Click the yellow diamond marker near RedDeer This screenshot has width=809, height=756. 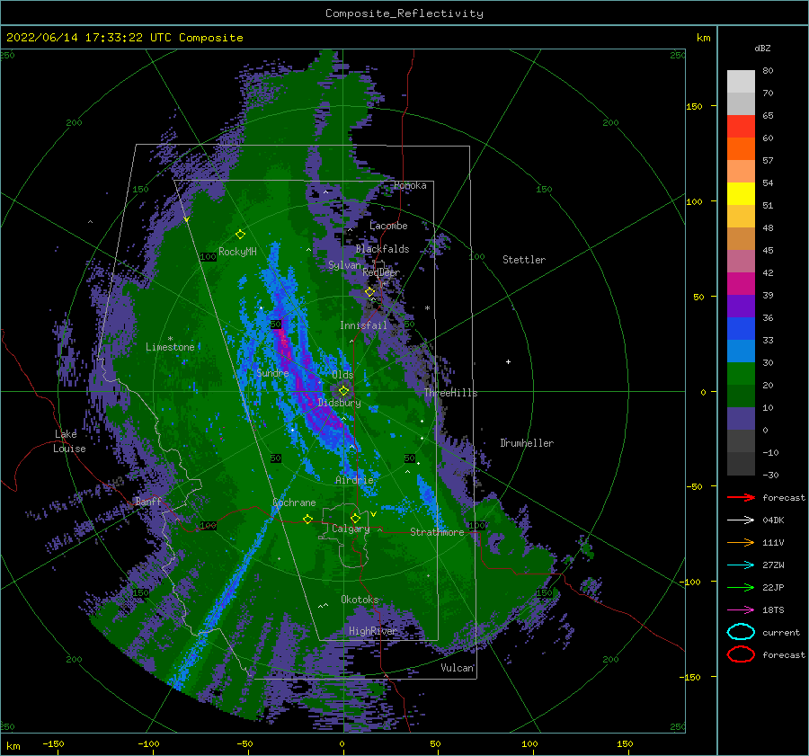coord(369,292)
